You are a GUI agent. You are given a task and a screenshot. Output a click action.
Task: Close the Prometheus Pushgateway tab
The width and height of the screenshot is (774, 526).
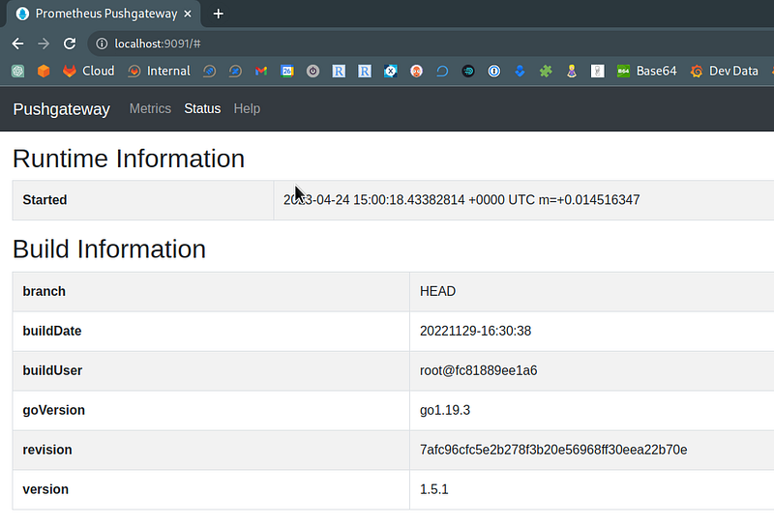pyautogui.click(x=188, y=14)
